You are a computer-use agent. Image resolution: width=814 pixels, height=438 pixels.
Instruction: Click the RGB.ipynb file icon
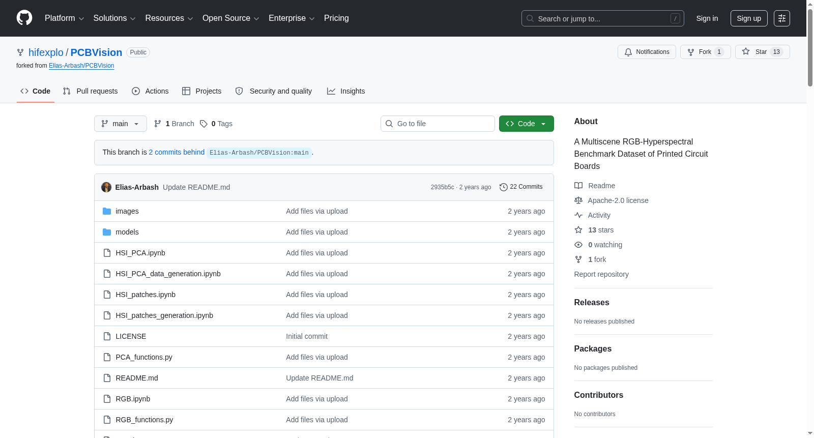(107, 399)
